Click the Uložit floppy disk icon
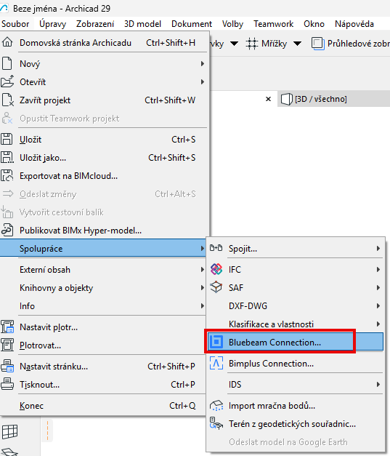 [7, 140]
